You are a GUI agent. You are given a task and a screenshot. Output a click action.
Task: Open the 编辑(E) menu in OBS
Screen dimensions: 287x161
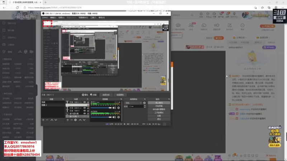53,18
